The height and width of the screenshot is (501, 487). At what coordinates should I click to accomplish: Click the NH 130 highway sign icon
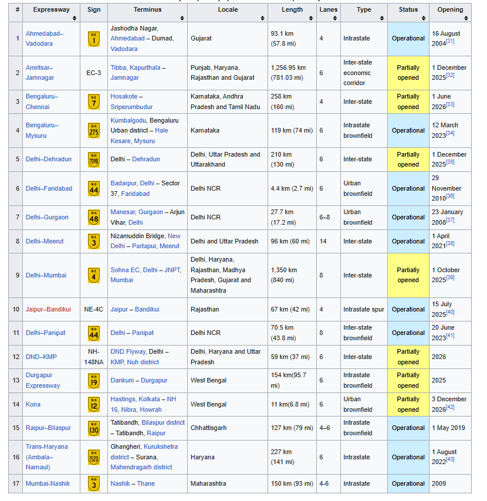(94, 428)
